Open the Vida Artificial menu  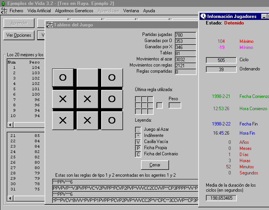(39, 11)
